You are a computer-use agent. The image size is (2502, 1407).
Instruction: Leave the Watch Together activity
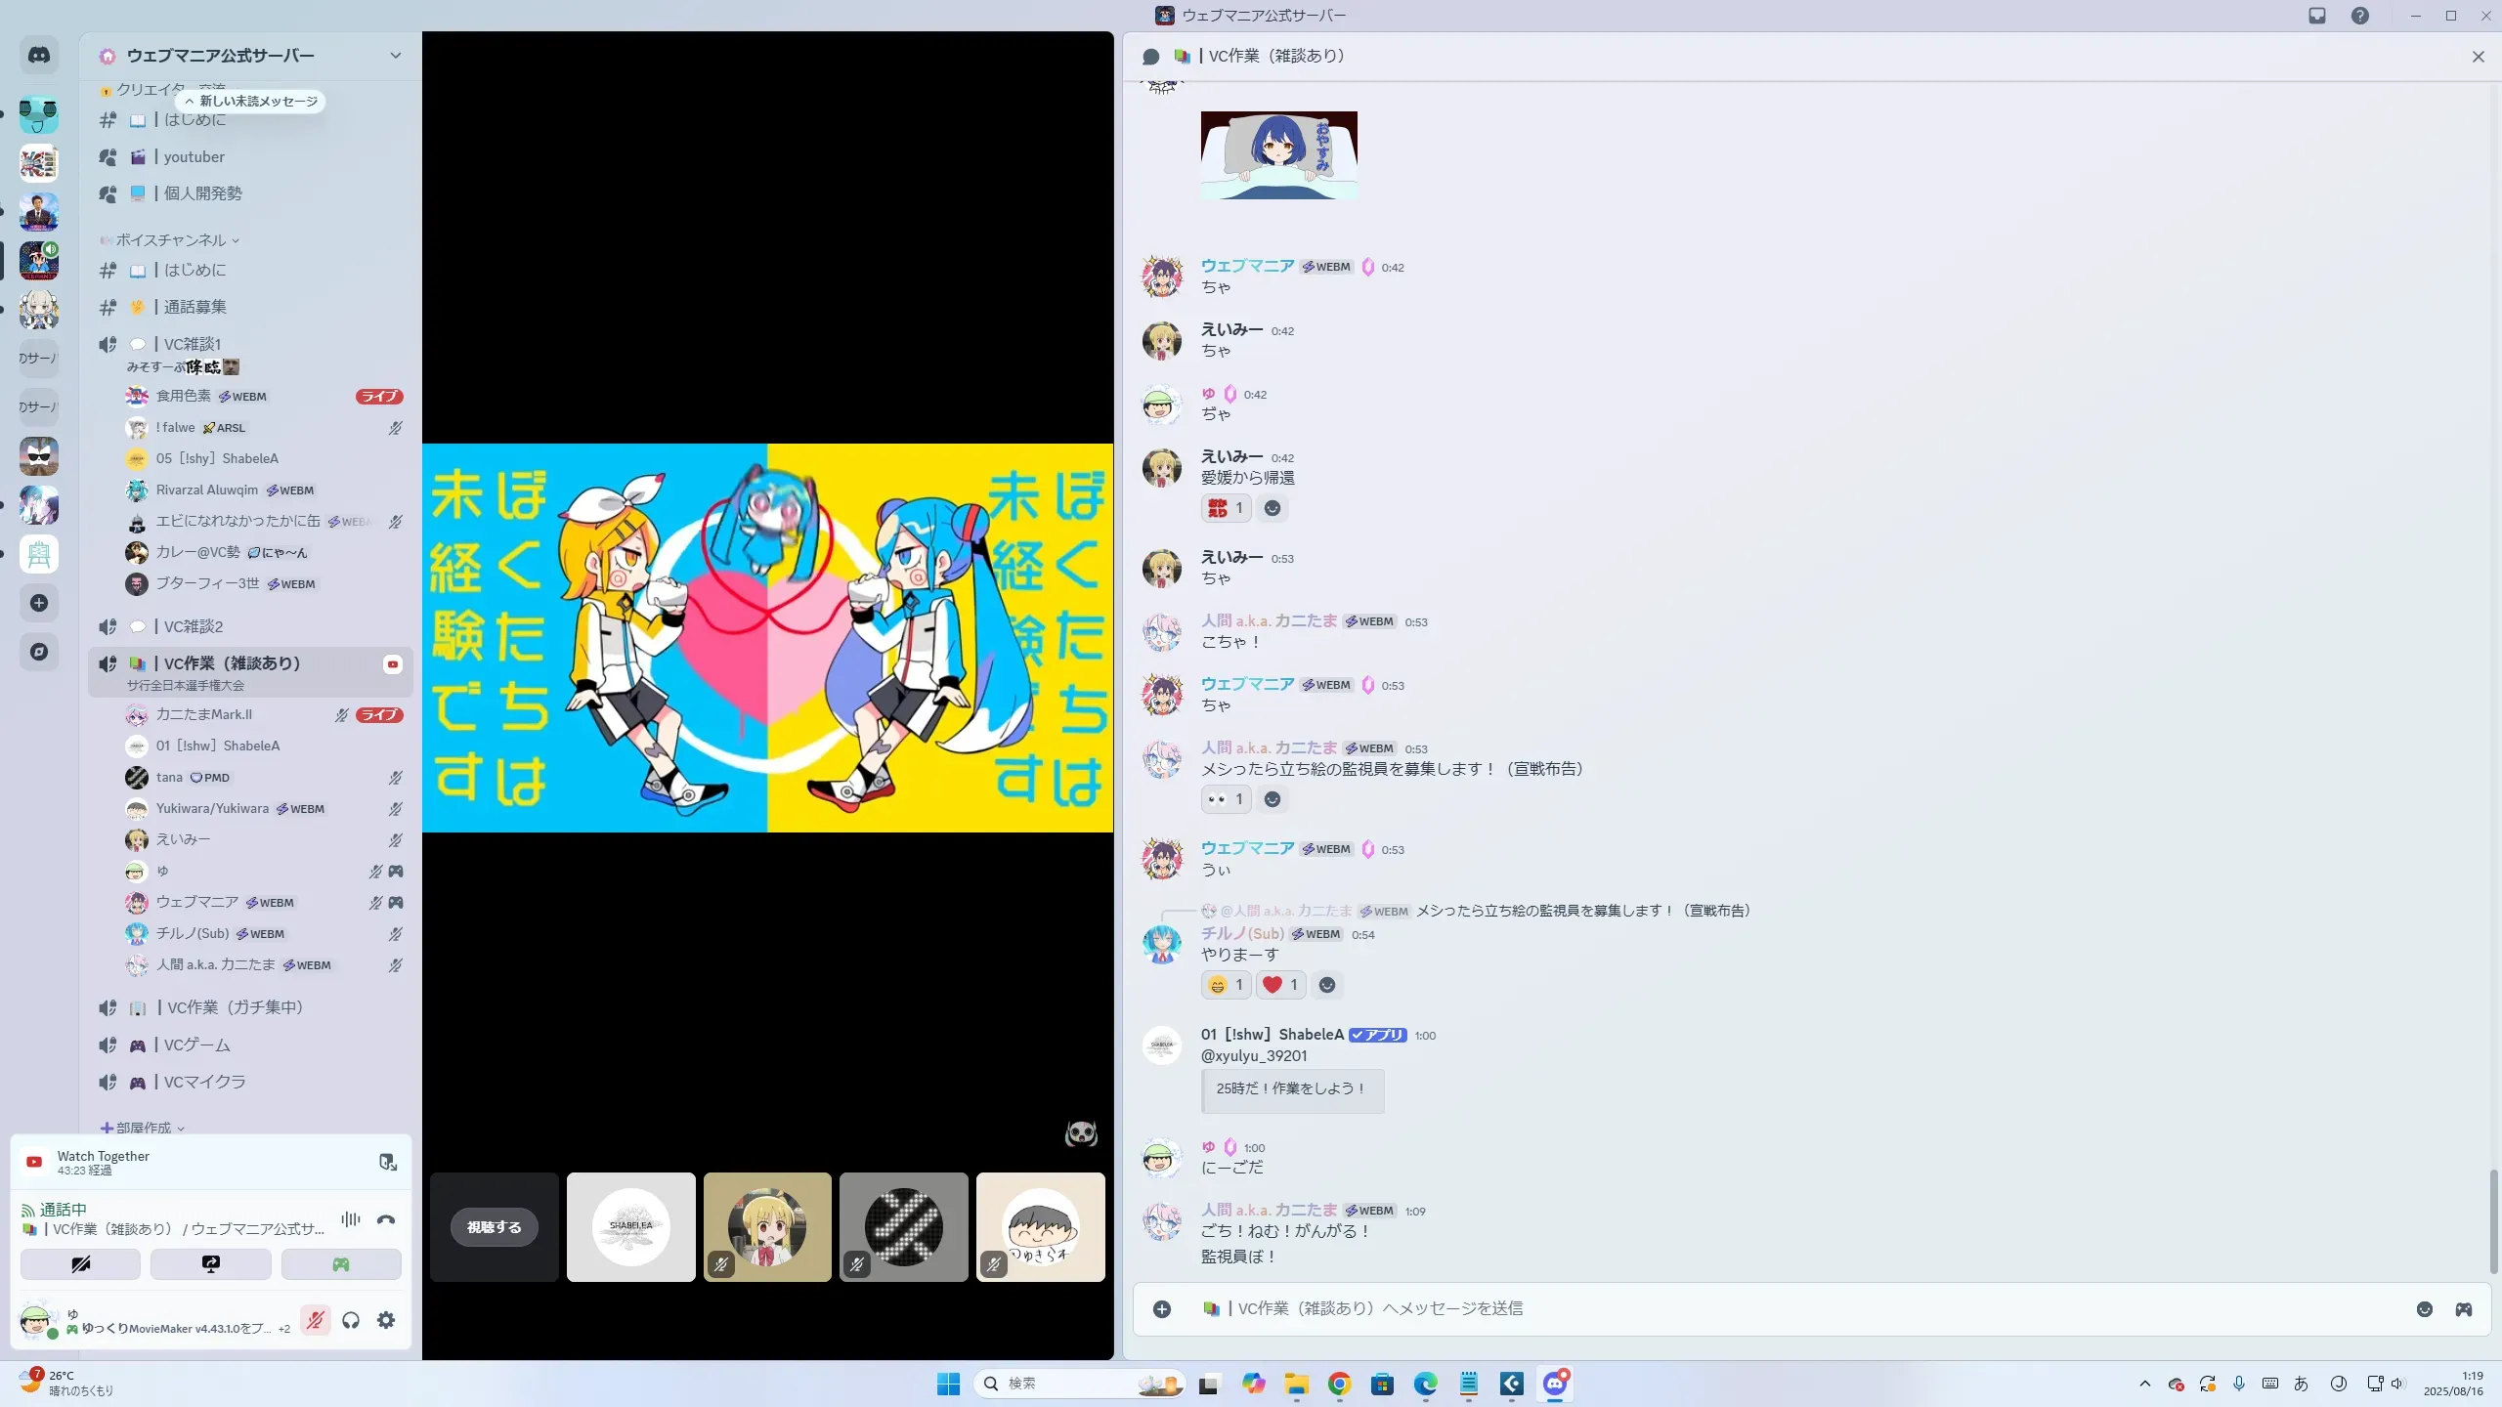(388, 1162)
